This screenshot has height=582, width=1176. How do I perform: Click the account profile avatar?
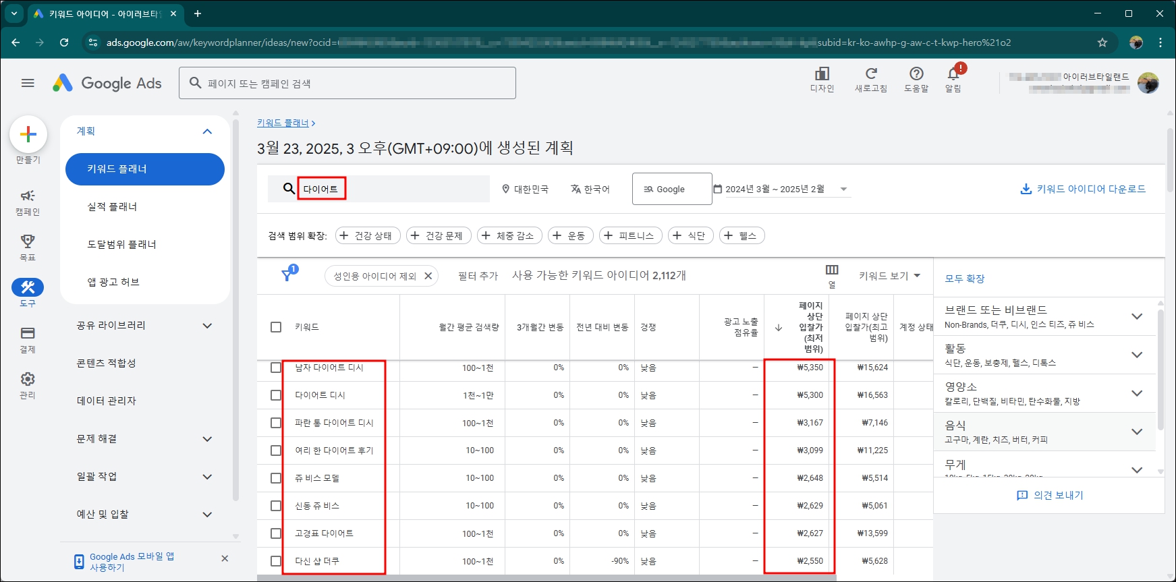1148,83
